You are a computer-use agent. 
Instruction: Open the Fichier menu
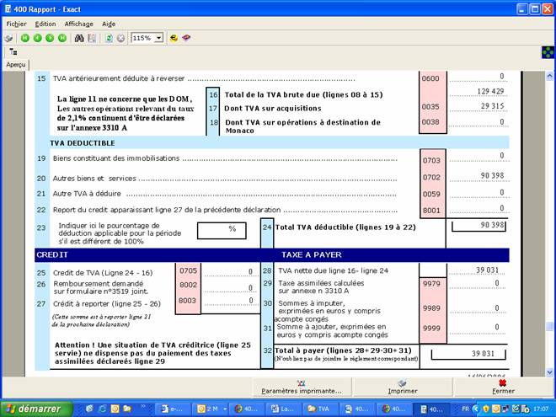click(x=16, y=24)
